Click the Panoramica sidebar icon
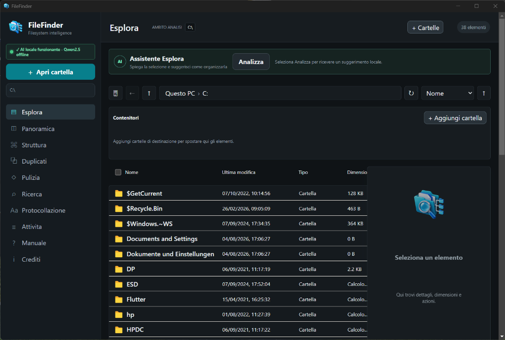Image resolution: width=505 pixels, height=340 pixels. pyautogui.click(x=14, y=129)
